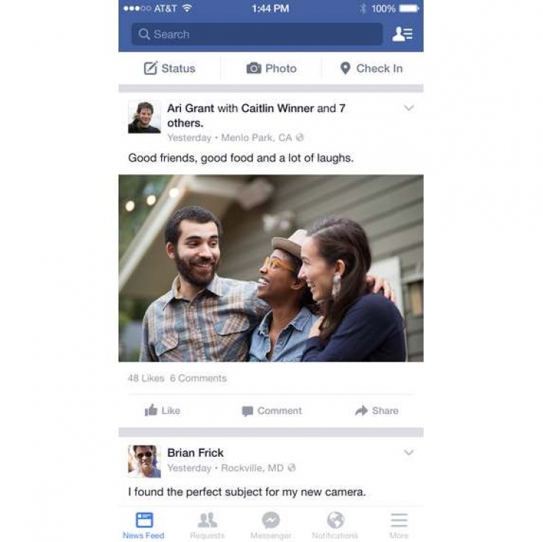Screen dimensions: 543x542
Task: Expand options chevron on Brian Frick's post
Action: 409,452
